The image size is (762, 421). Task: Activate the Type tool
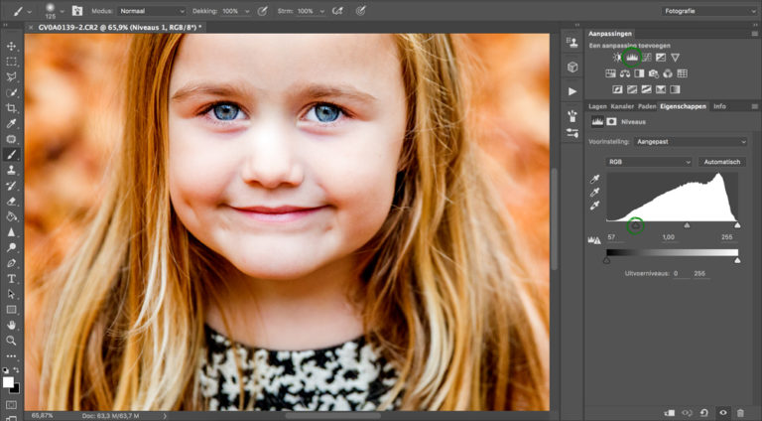pos(12,278)
